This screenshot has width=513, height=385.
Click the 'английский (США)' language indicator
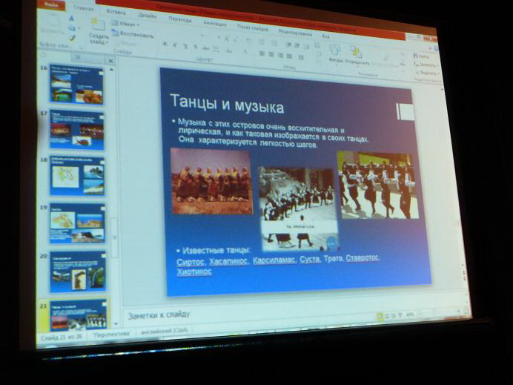point(165,331)
